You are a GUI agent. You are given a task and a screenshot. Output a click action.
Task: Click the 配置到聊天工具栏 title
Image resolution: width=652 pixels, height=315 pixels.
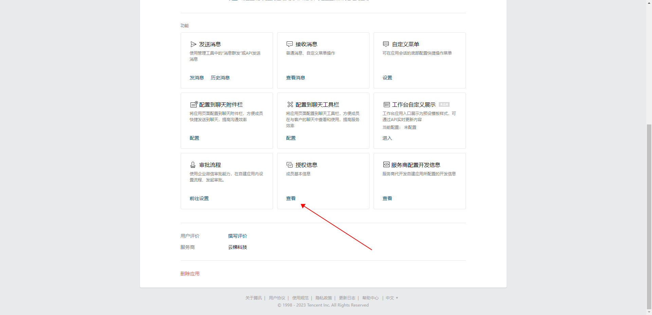coord(317,104)
